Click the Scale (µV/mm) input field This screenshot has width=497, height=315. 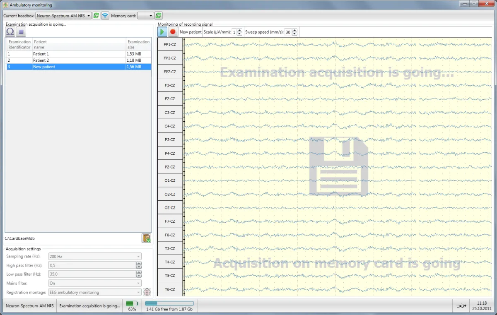[234, 32]
